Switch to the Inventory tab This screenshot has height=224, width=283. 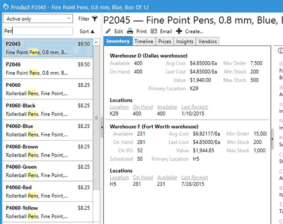coord(118,41)
